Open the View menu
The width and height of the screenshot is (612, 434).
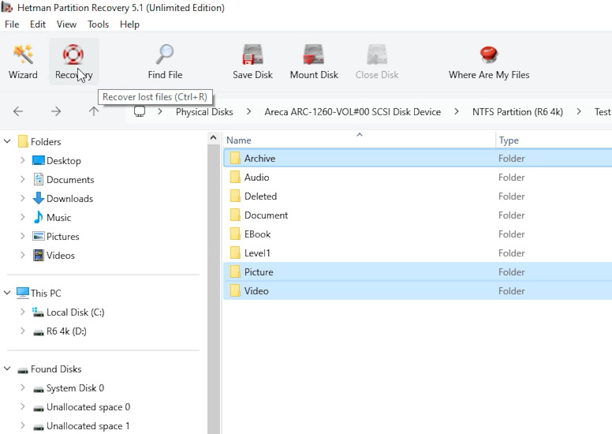click(x=66, y=24)
